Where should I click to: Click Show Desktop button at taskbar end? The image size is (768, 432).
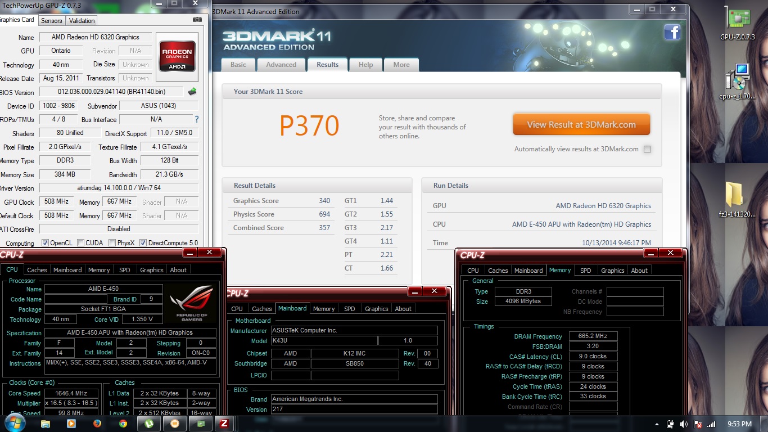(x=764, y=424)
